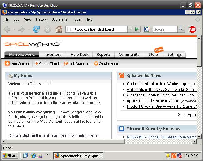Open the forward history dropdown arrow
Image resolution: width=203 pixels, height=161 pixels.
29,29
